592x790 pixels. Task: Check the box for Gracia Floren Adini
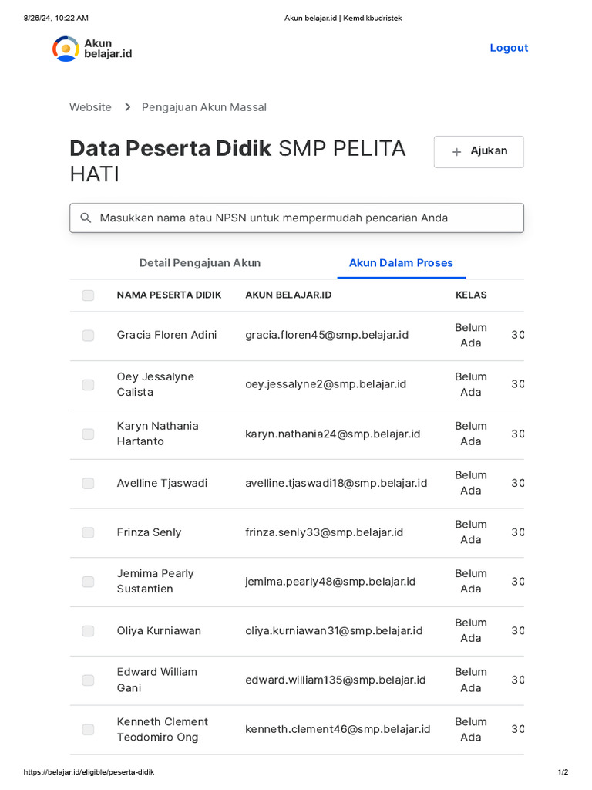pyautogui.click(x=88, y=336)
